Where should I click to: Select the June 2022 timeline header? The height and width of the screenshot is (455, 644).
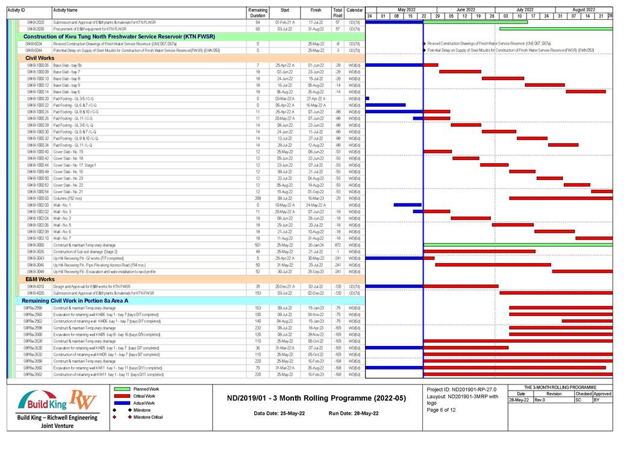click(x=465, y=10)
